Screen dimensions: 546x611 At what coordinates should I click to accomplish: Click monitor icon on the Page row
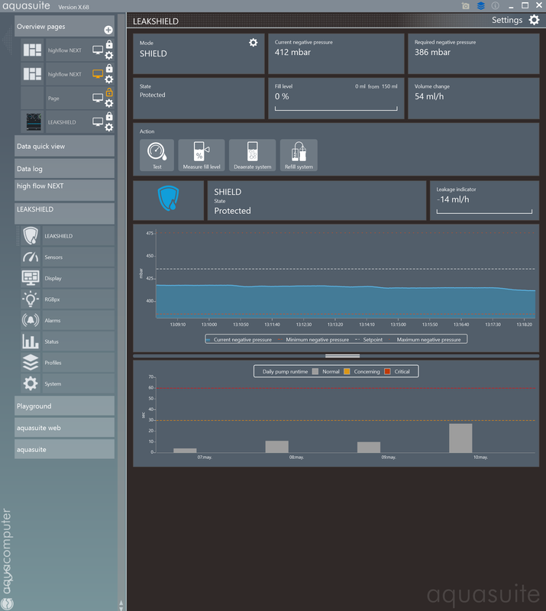point(98,98)
